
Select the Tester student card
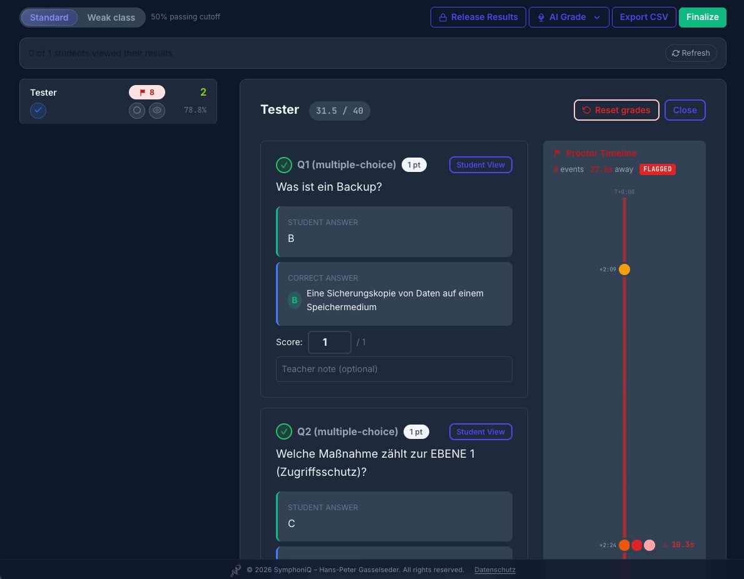point(118,101)
